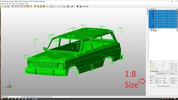The width and height of the screenshot is (178, 100).
Task: Toggle visibility eye of Part 1
Action: pyautogui.click(x=155, y=24)
